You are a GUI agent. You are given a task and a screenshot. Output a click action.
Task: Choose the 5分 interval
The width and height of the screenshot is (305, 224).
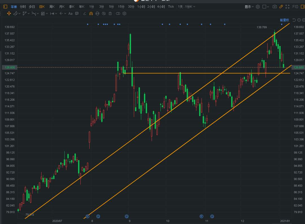(x=112, y=7)
